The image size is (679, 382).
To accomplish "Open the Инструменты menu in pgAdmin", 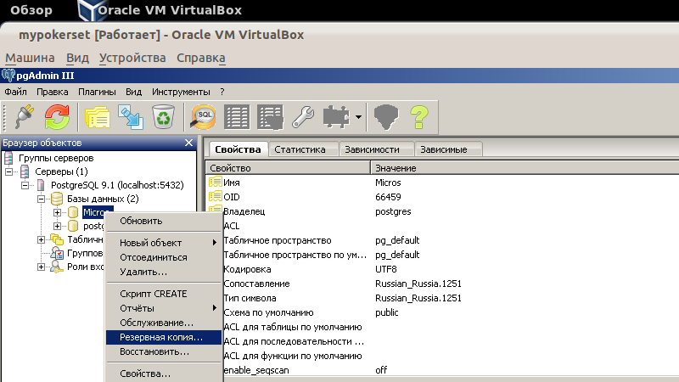I will point(181,92).
